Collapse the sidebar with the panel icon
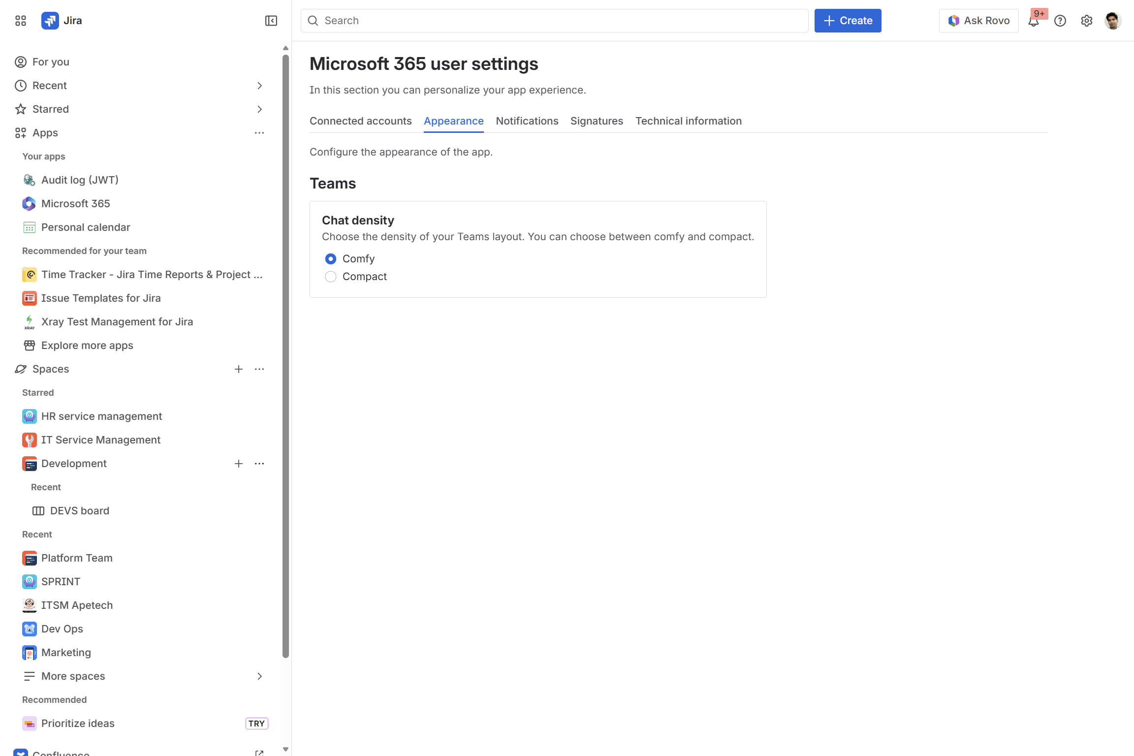Screen dimensions: 1134x756 271,21
